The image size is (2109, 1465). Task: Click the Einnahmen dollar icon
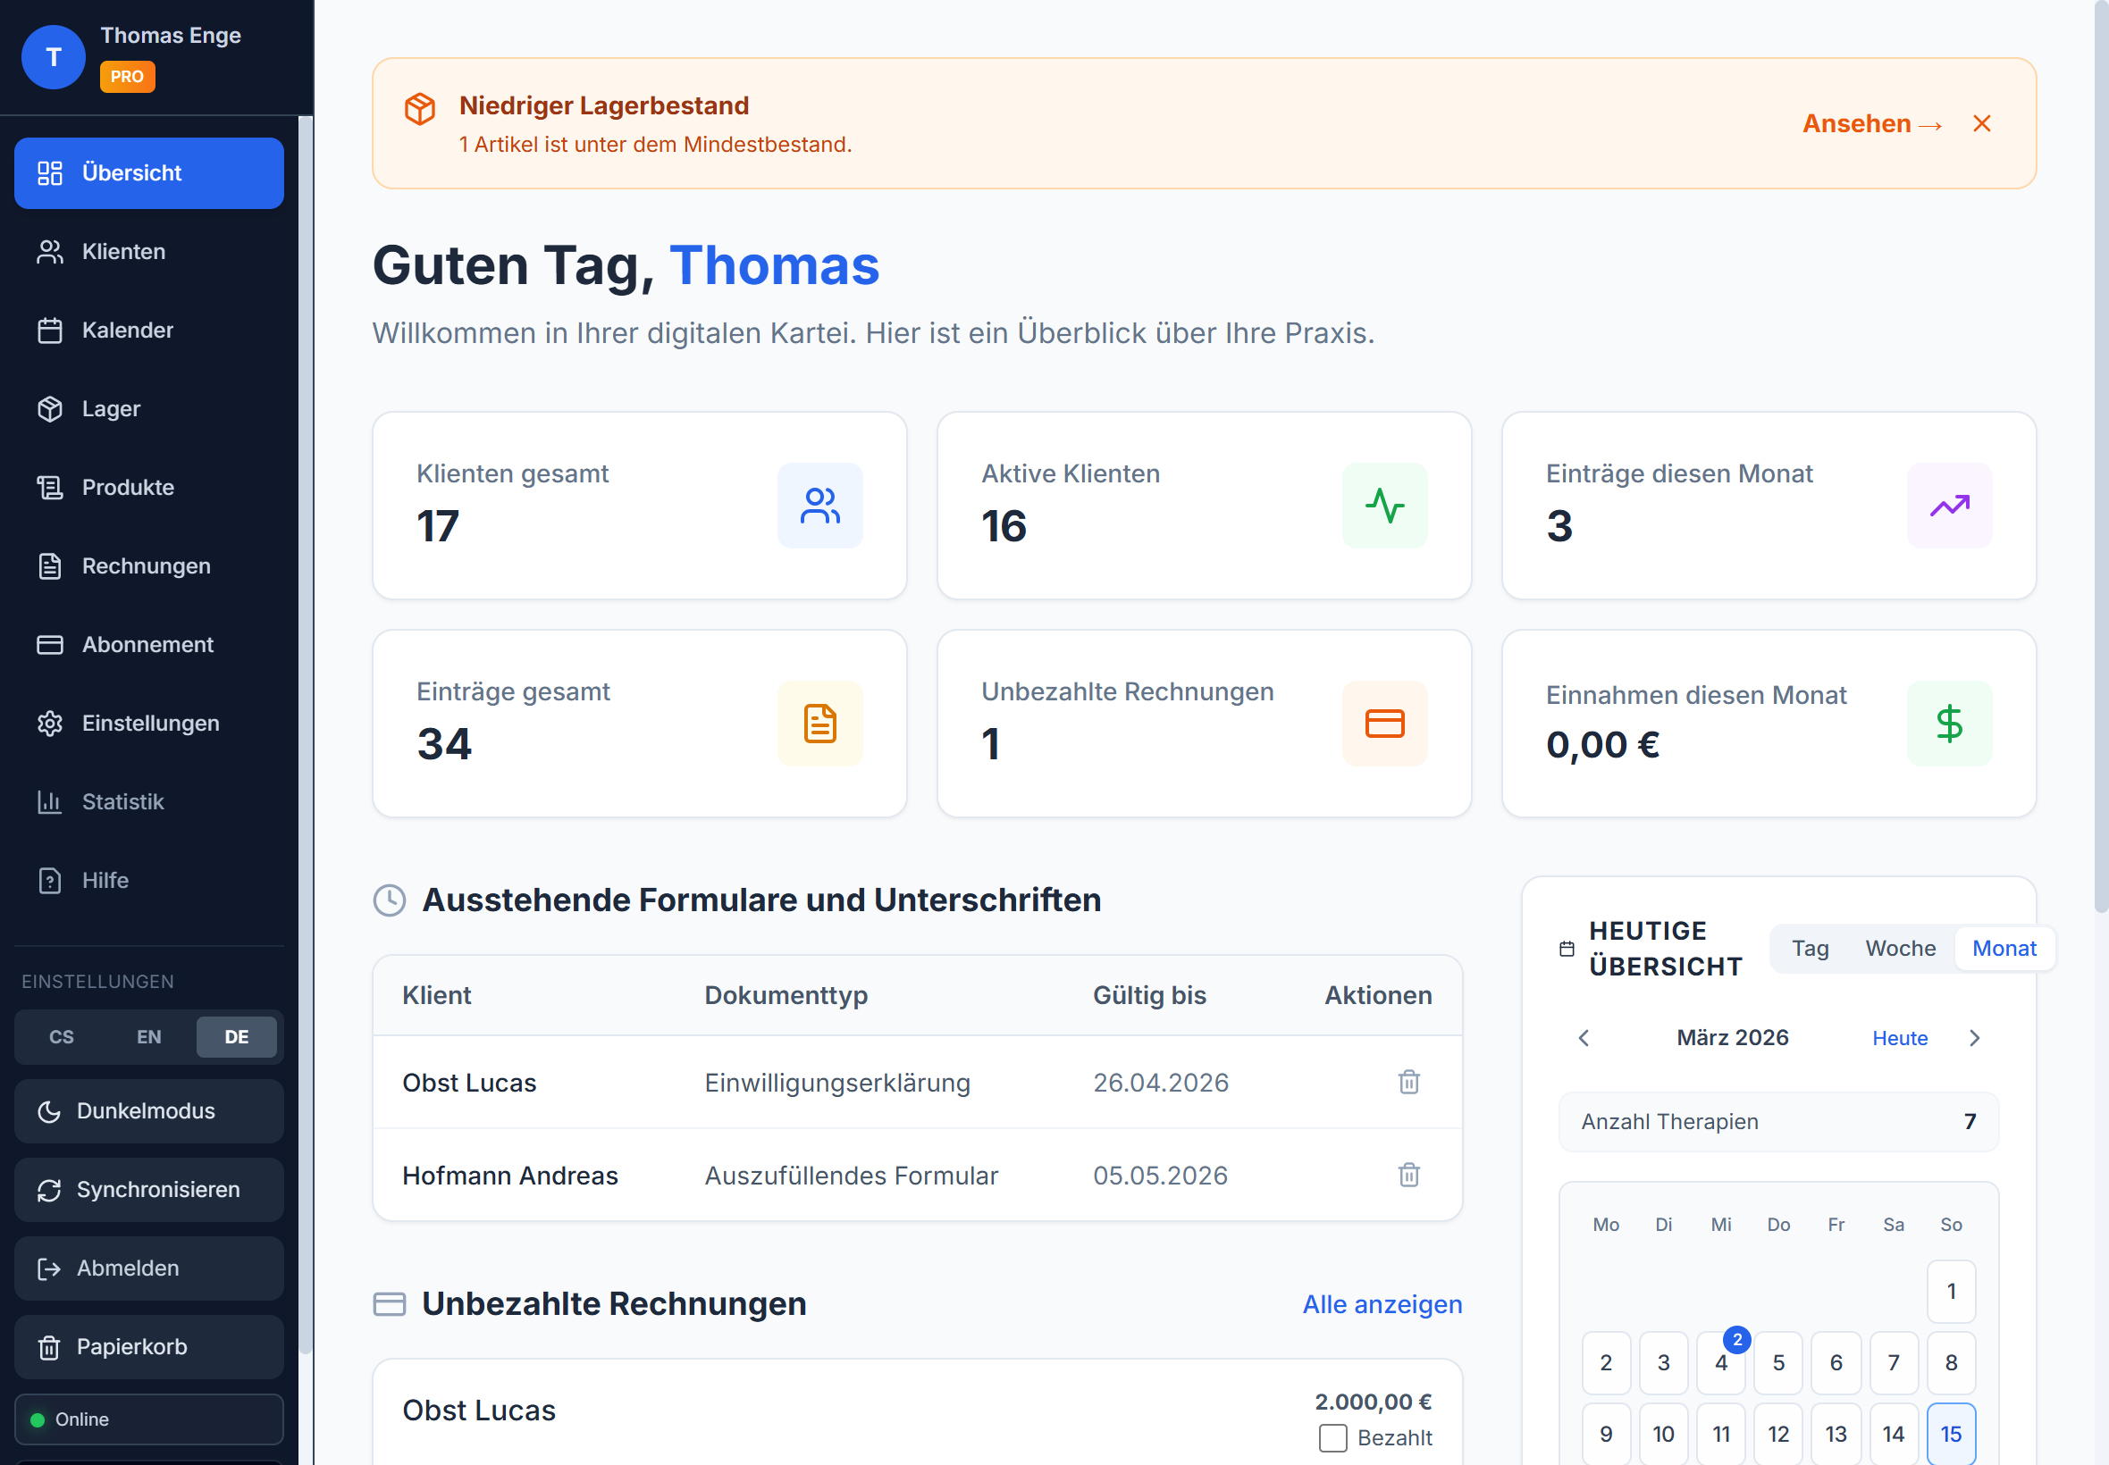click(x=1948, y=724)
